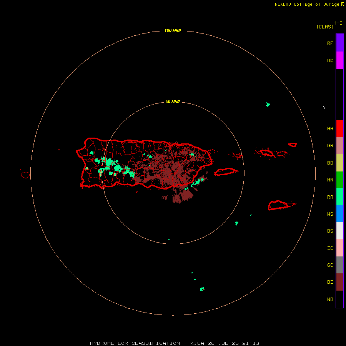Click the WS legend label
This screenshot has height=346, width=346.
click(x=330, y=214)
